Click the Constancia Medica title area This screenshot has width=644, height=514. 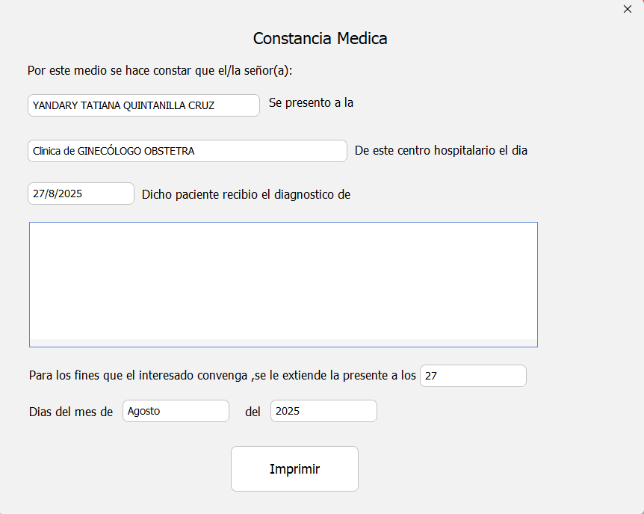click(x=320, y=38)
